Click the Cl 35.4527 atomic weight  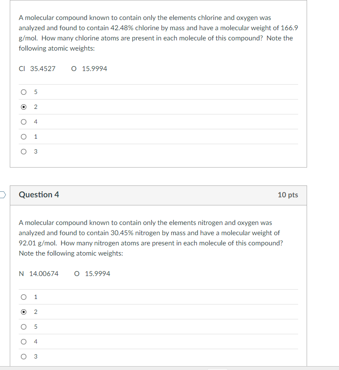tap(37, 68)
